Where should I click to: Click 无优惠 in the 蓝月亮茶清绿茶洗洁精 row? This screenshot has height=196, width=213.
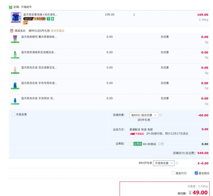[165, 52]
